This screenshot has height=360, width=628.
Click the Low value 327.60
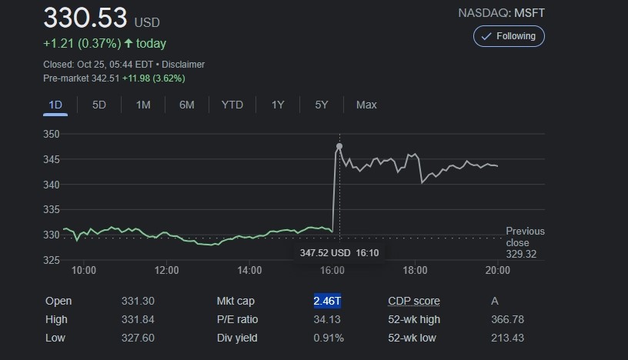[x=138, y=338]
